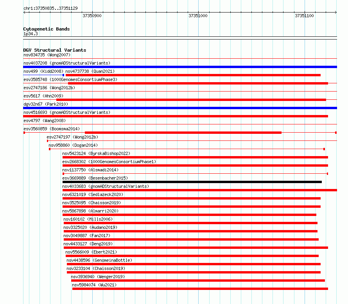Open nsv3049887 (Fan2017) label
This screenshot has width=348, height=304.
(87, 236)
